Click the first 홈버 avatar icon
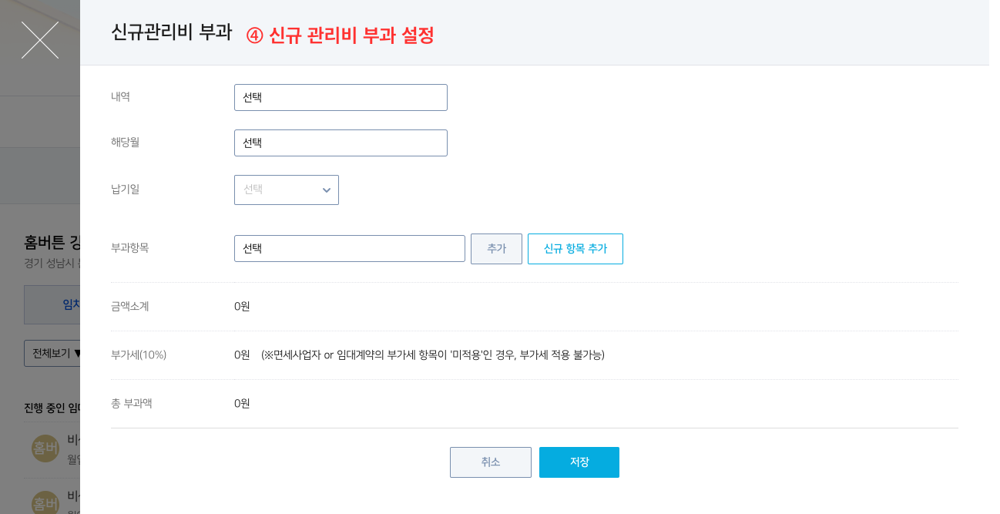This screenshot has width=1000, height=514. 45,448
